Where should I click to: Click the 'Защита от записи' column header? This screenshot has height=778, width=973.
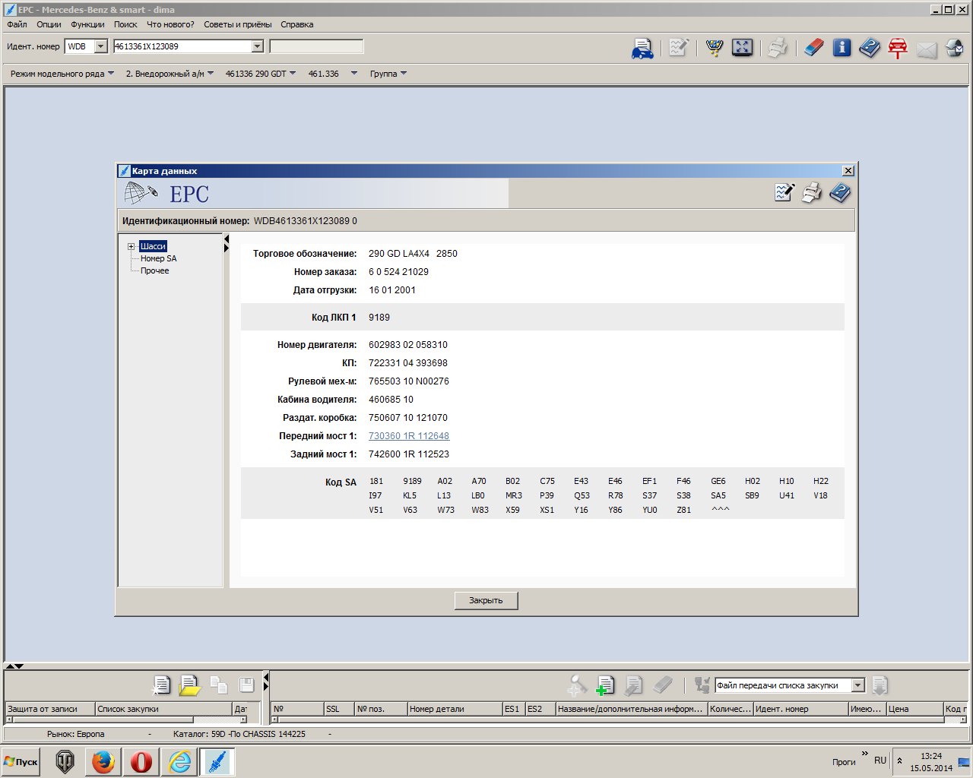(x=50, y=709)
